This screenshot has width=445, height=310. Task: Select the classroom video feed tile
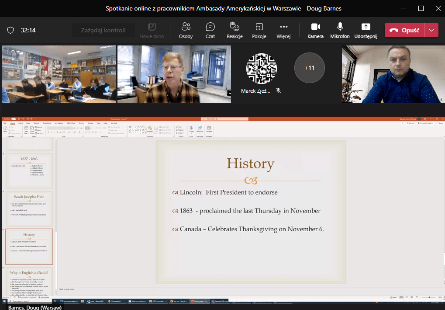(59, 74)
